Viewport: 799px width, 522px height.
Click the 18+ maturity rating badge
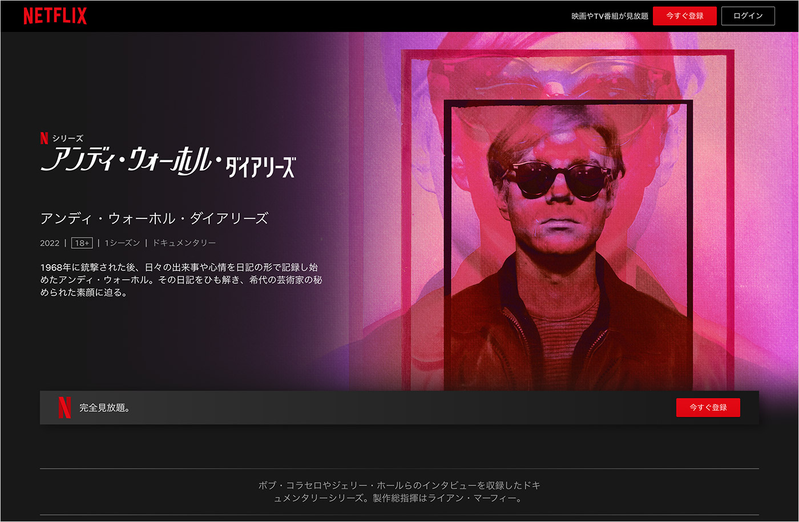[82, 243]
